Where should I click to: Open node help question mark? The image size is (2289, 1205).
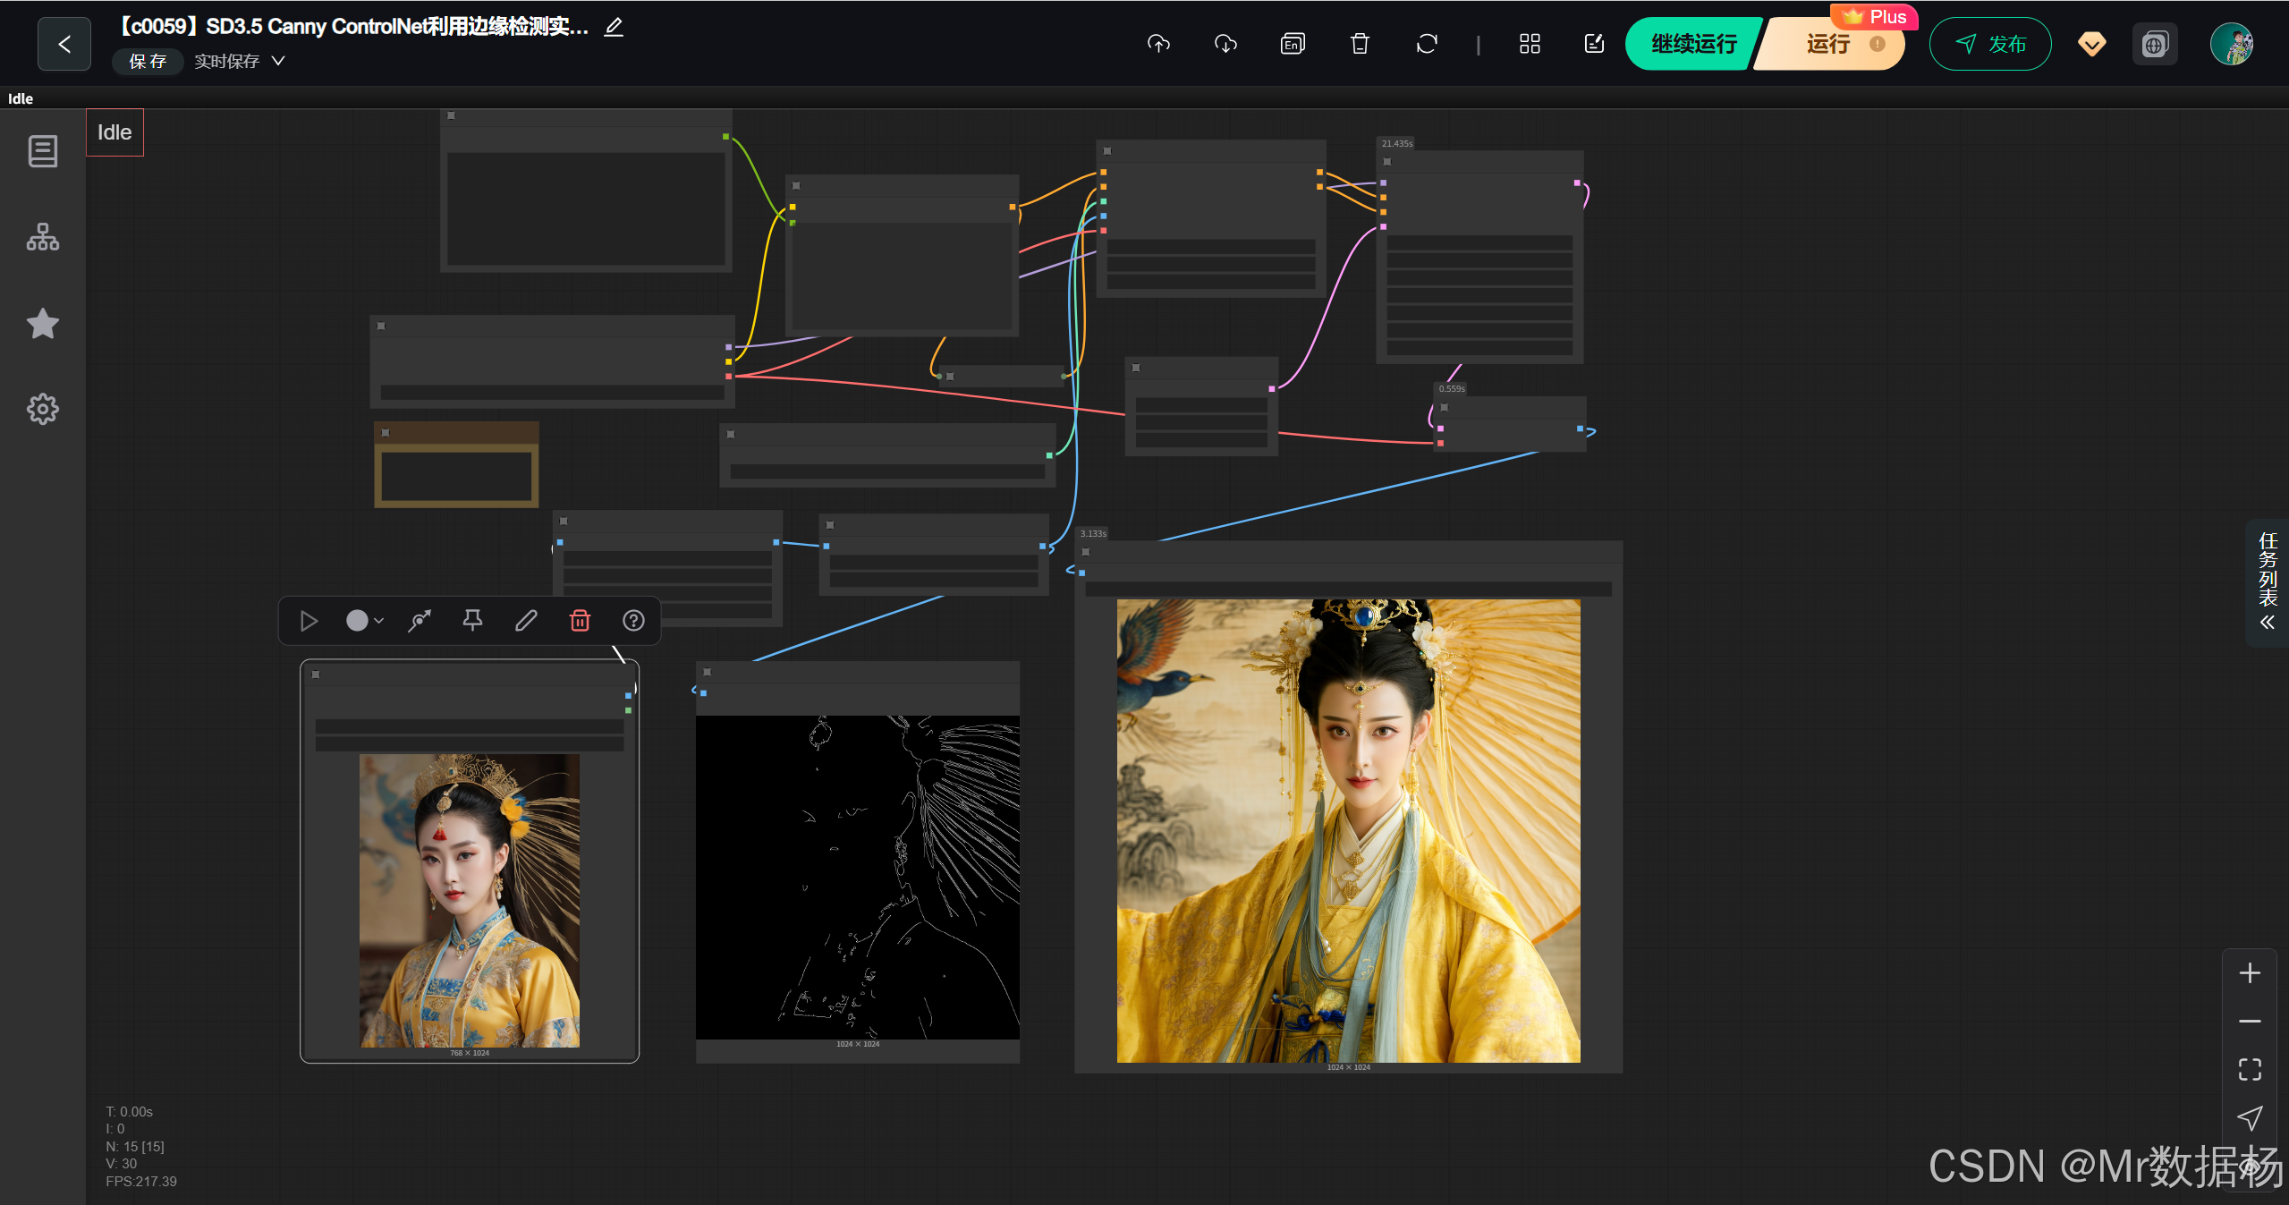pos(633,620)
